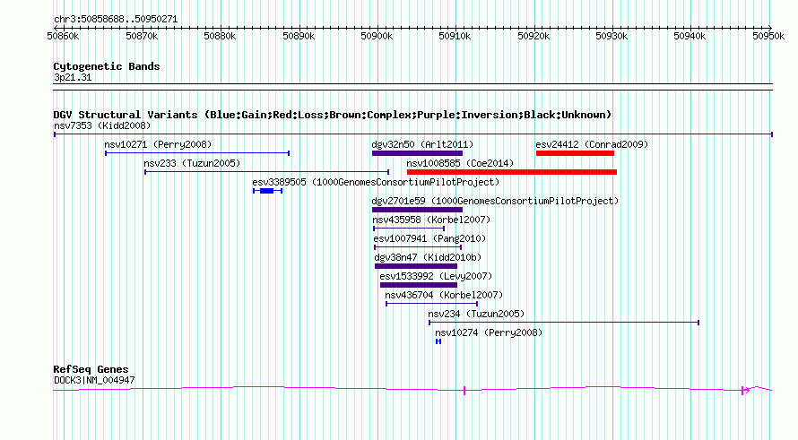Click ruler tick label 50930k

612,36
